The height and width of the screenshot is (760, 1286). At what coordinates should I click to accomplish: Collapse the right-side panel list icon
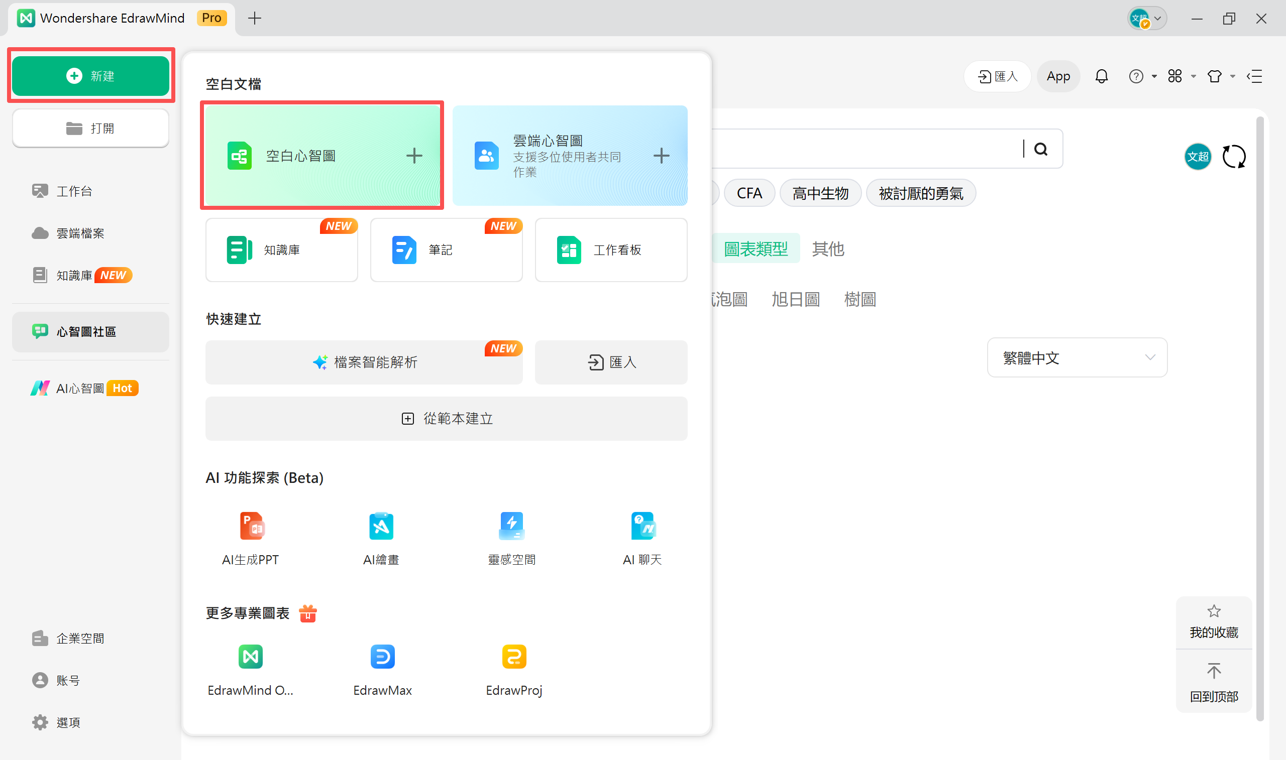click(x=1255, y=76)
